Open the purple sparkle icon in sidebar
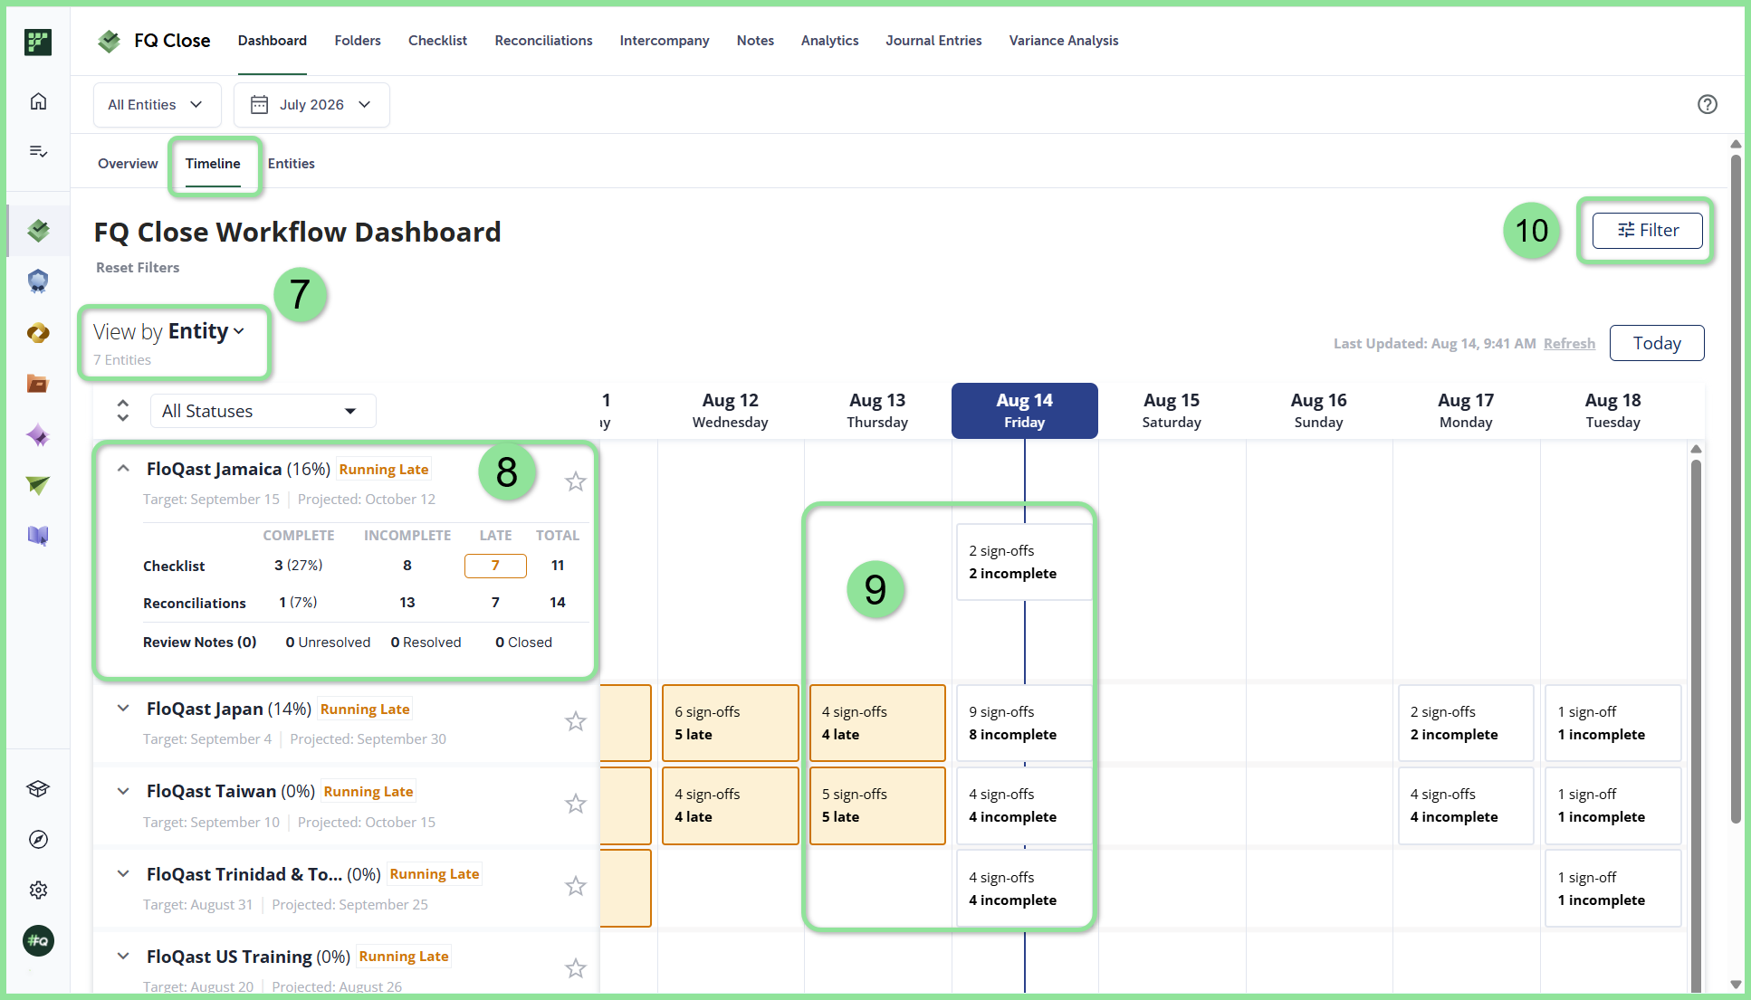This screenshot has height=1000, width=1751. click(38, 435)
